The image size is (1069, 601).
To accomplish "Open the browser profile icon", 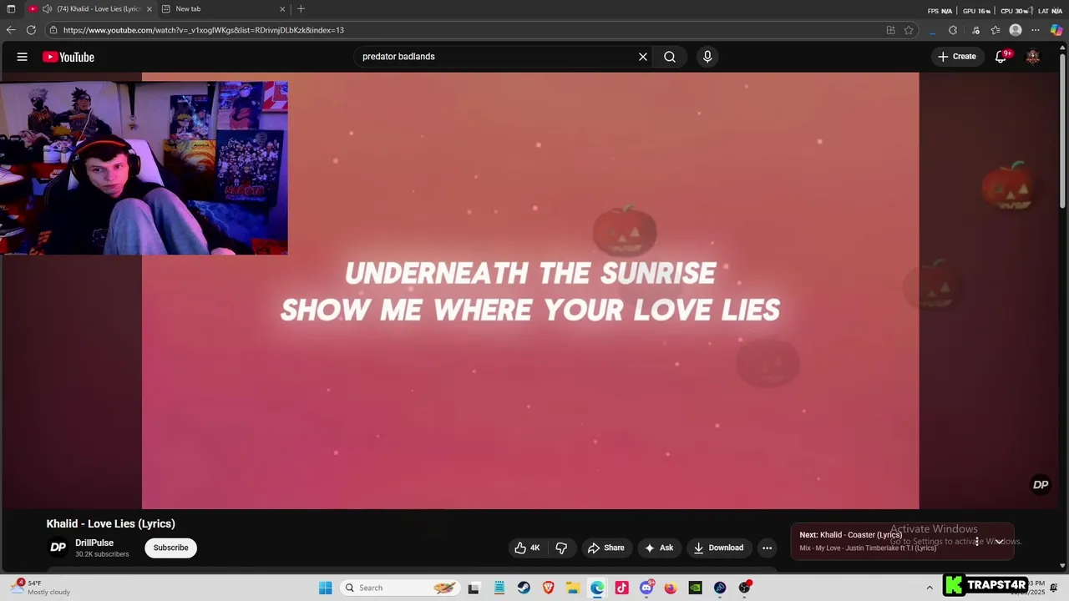I will click(x=1016, y=30).
